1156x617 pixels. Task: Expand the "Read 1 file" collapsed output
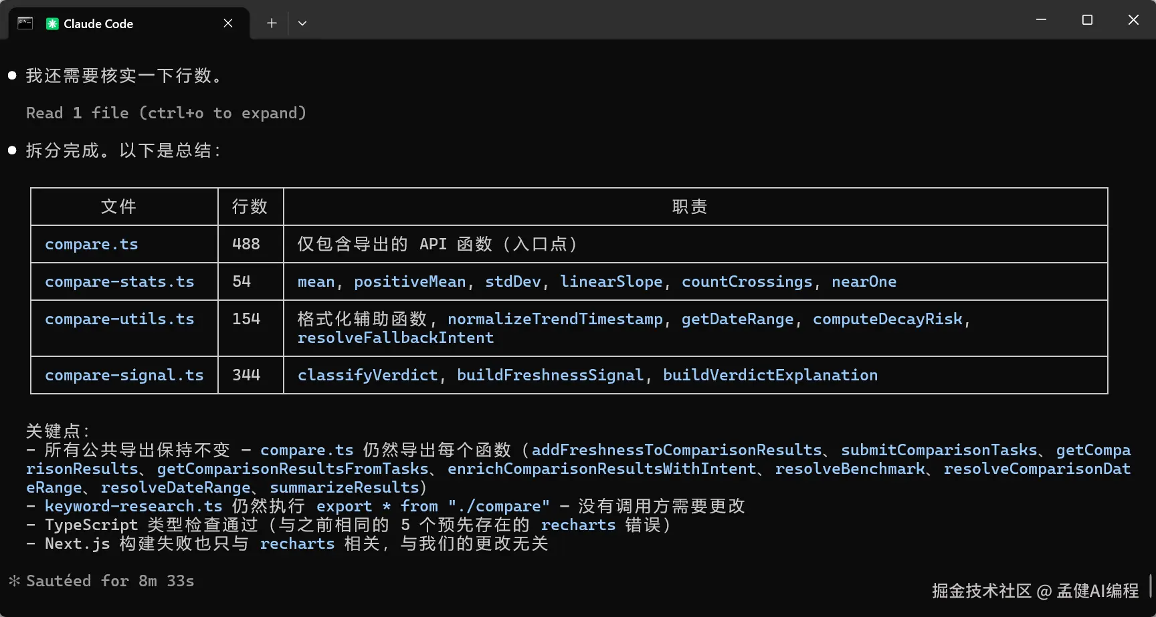[x=166, y=113]
